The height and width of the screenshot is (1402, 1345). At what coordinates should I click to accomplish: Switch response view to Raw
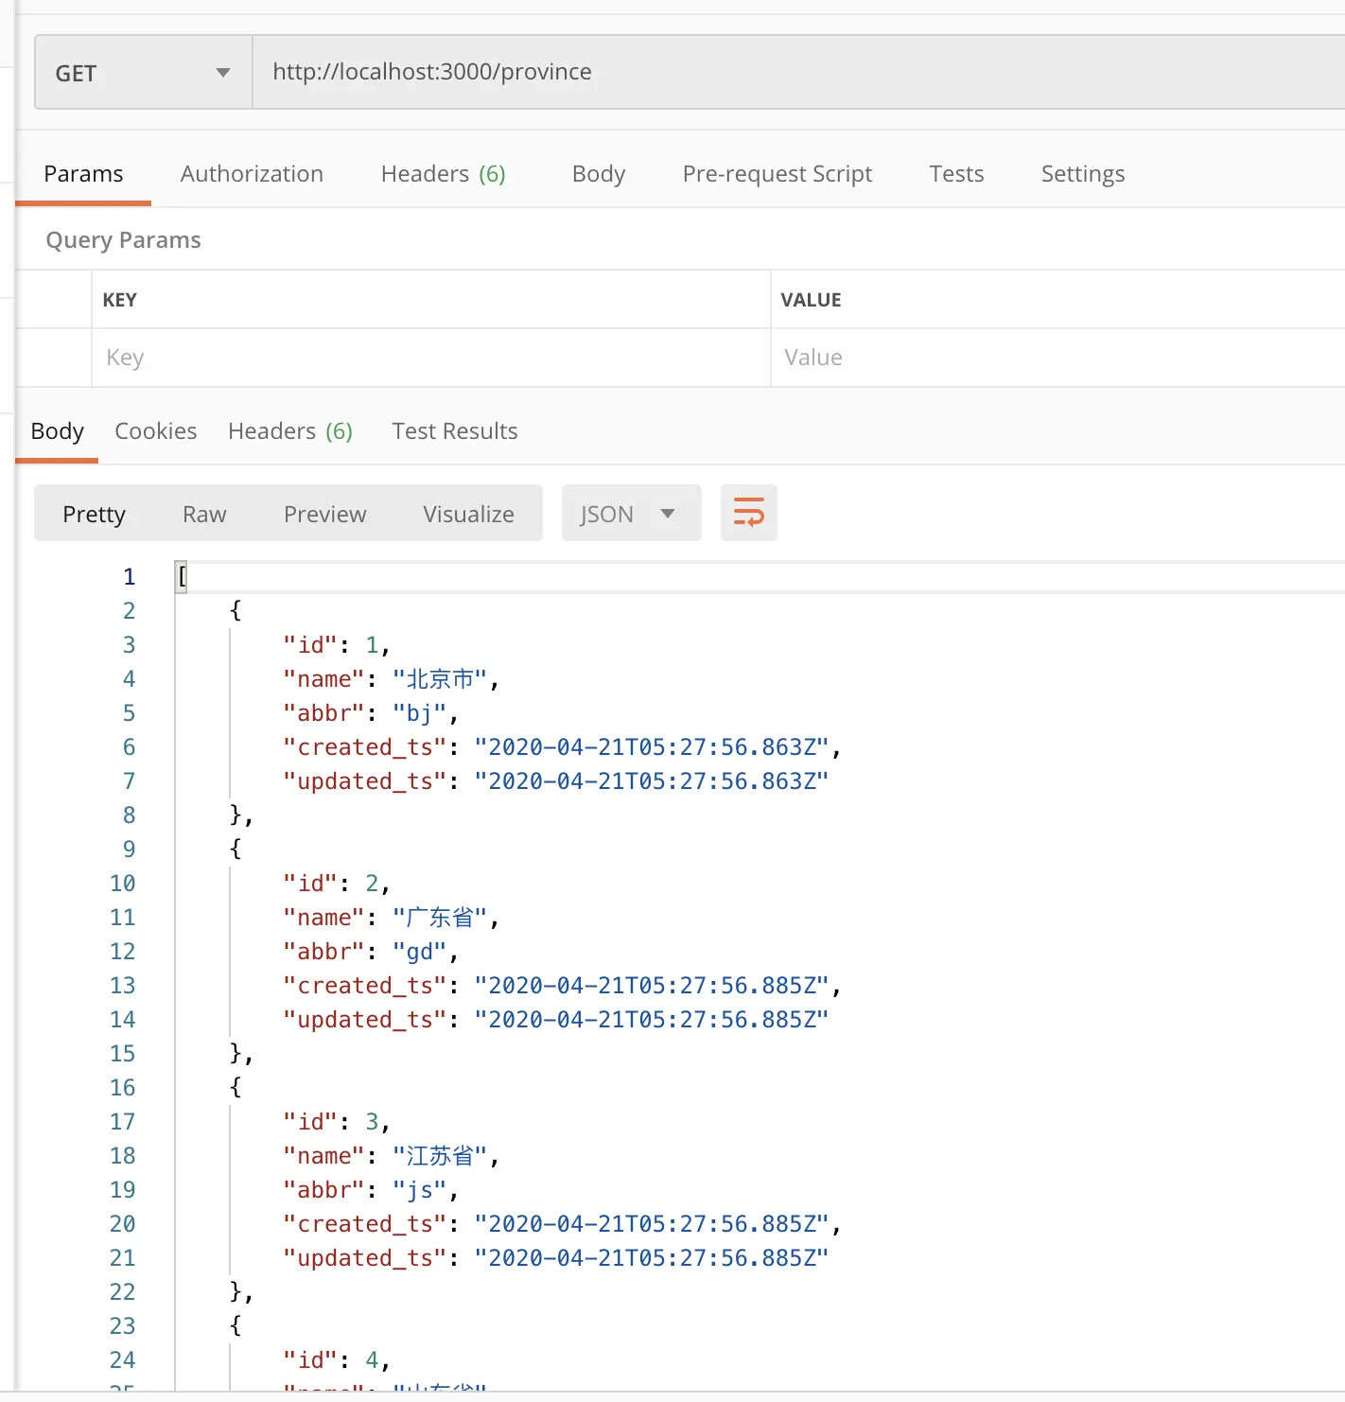204,514
